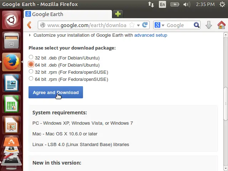228x171 pixels.
Task: Open the URL history dropdown arrow
Action: coord(138,25)
